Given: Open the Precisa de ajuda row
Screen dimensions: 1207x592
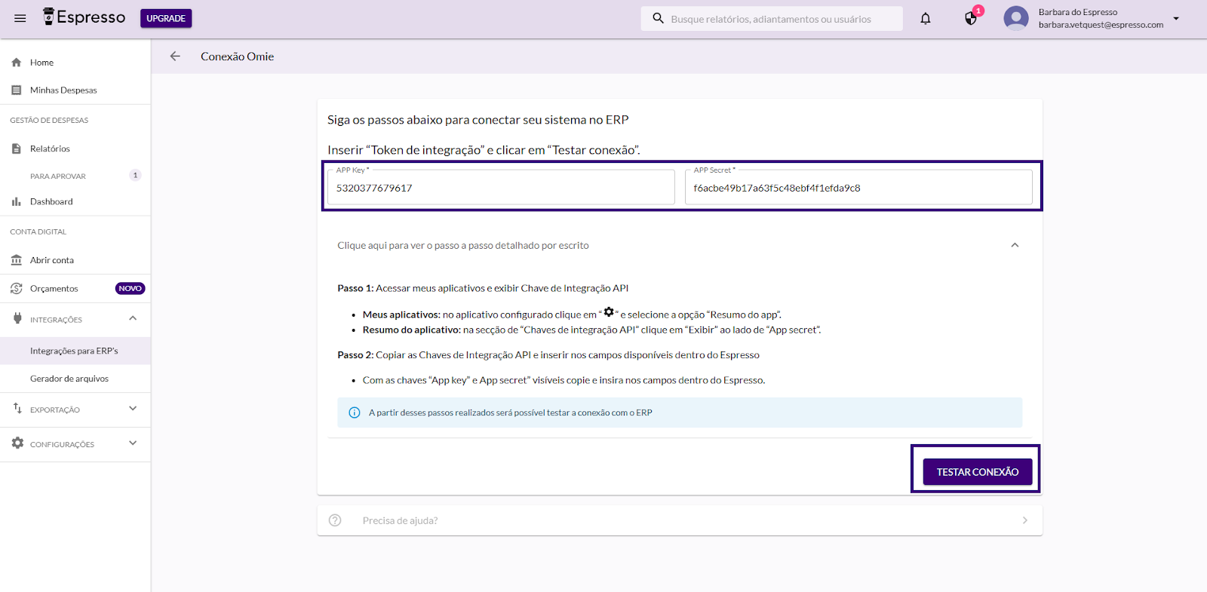Looking at the screenshot, I should coord(680,520).
